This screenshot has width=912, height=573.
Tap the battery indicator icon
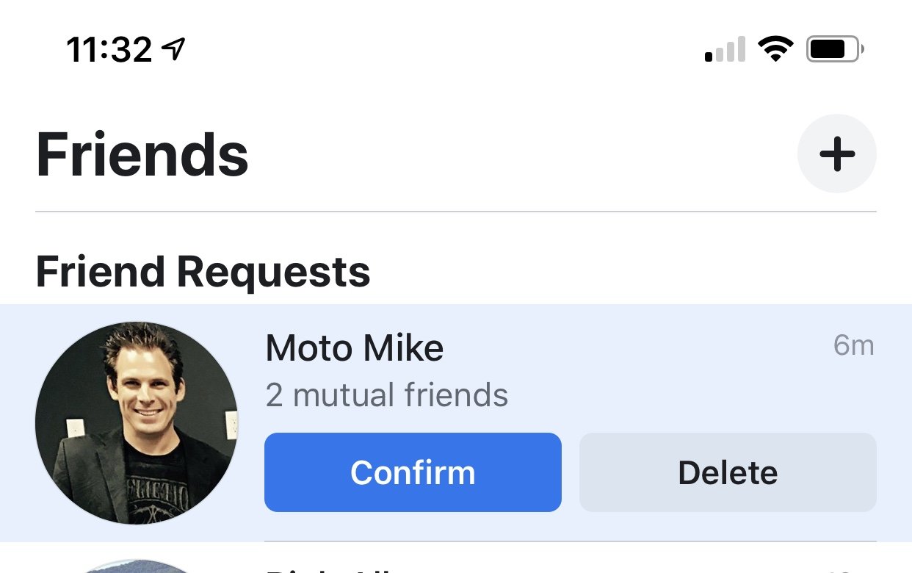pos(835,50)
